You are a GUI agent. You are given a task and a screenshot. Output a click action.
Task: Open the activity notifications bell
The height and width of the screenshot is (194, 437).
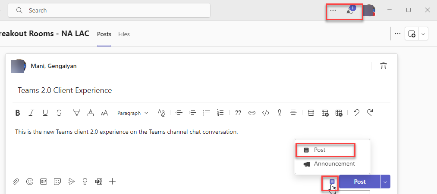click(x=350, y=11)
